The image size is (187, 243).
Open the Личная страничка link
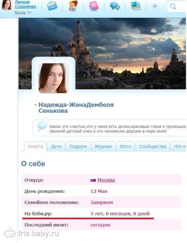pos(25,4)
